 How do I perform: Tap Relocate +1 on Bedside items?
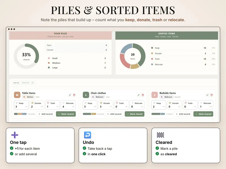(x=206, y=105)
